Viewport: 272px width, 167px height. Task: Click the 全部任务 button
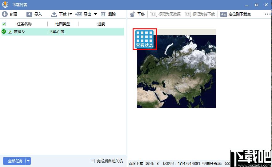click(x=15, y=161)
